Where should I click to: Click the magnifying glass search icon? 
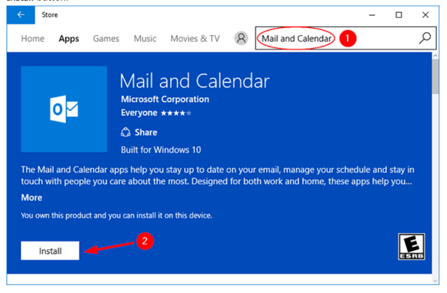tap(425, 38)
